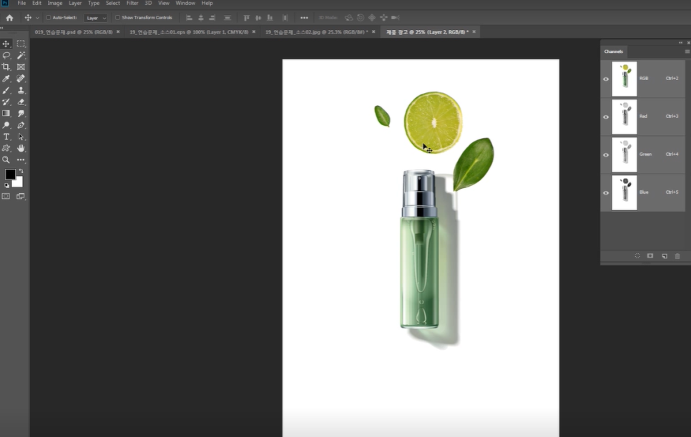Delete the current channel
This screenshot has width=691, height=437.
[x=677, y=256]
